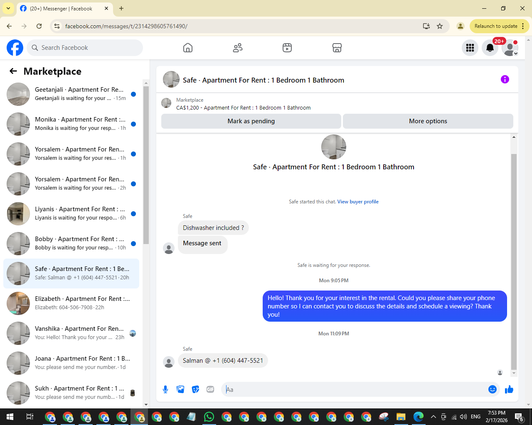This screenshot has width=532, height=425.
Task: Open Facebook home via logo icon
Action: point(15,48)
